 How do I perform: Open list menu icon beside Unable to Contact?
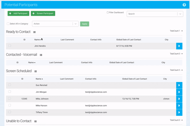coord(35,121)
